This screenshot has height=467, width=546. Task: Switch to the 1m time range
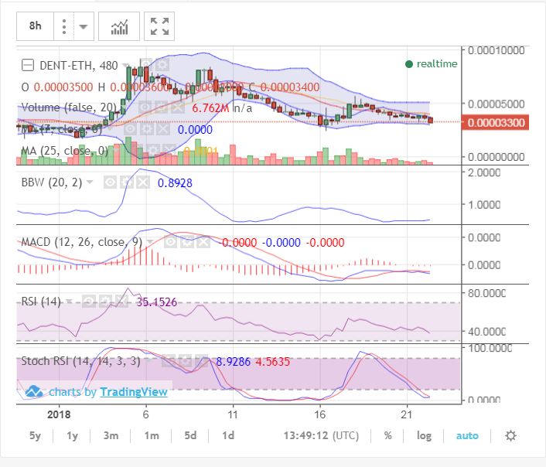point(152,435)
